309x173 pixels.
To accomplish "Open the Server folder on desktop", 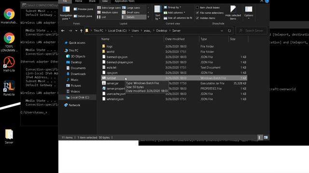I will click(9, 136).
